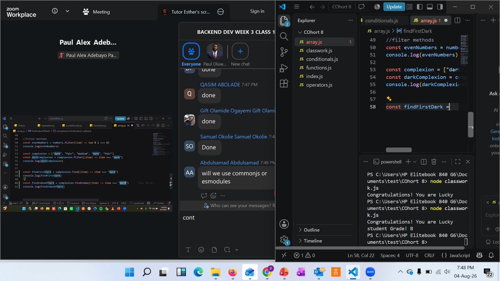
Task: Open the Accounts menu in VS Code
Action: click(x=284, y=224)
